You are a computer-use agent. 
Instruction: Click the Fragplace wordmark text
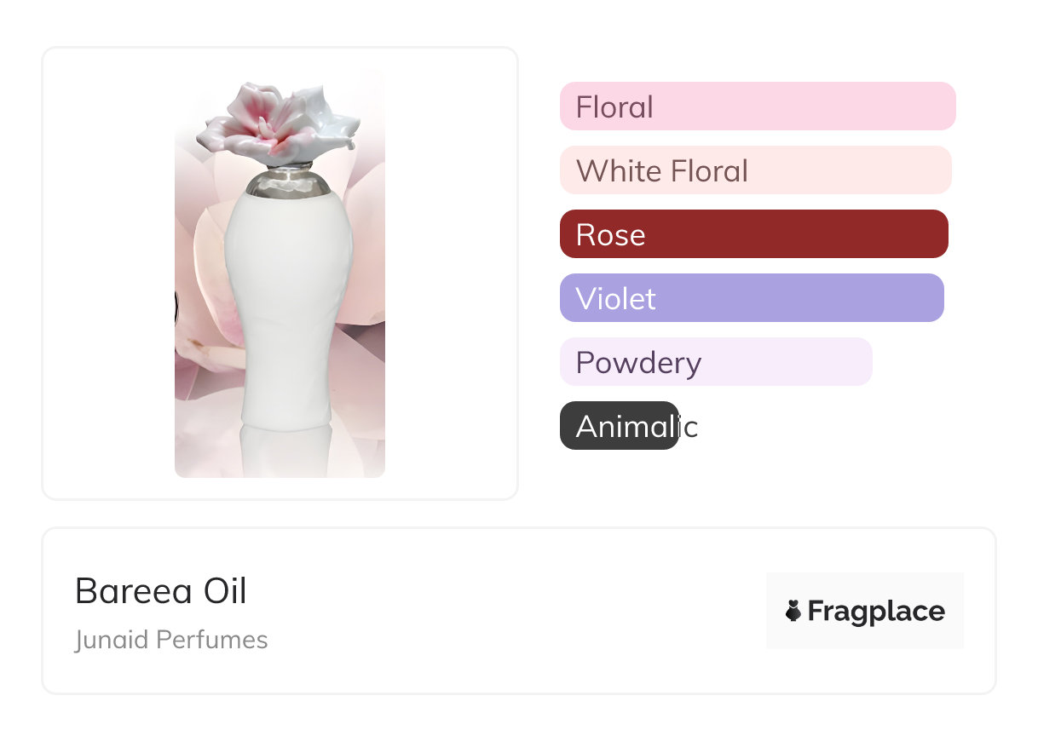[x=876, y=612]
